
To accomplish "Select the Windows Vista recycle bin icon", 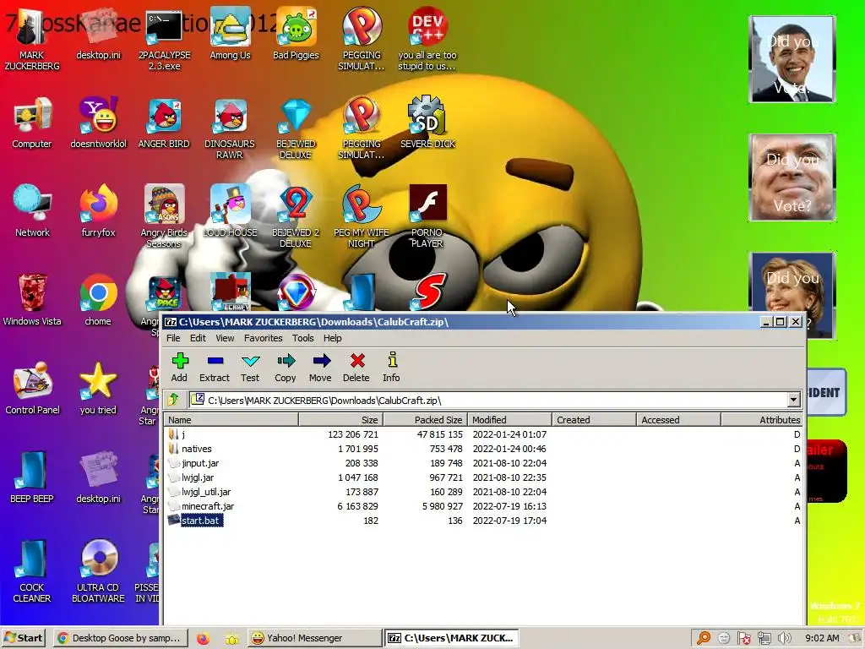I will 32,300.
